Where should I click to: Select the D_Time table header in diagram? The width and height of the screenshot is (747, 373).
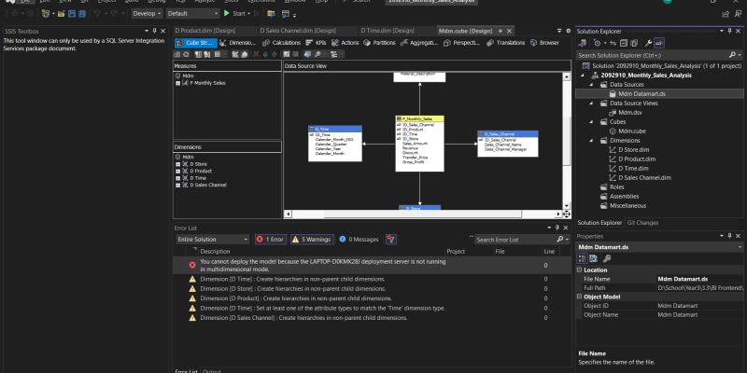click(335, 129)
